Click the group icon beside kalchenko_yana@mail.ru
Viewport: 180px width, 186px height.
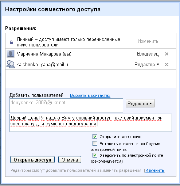pos(11,64)
